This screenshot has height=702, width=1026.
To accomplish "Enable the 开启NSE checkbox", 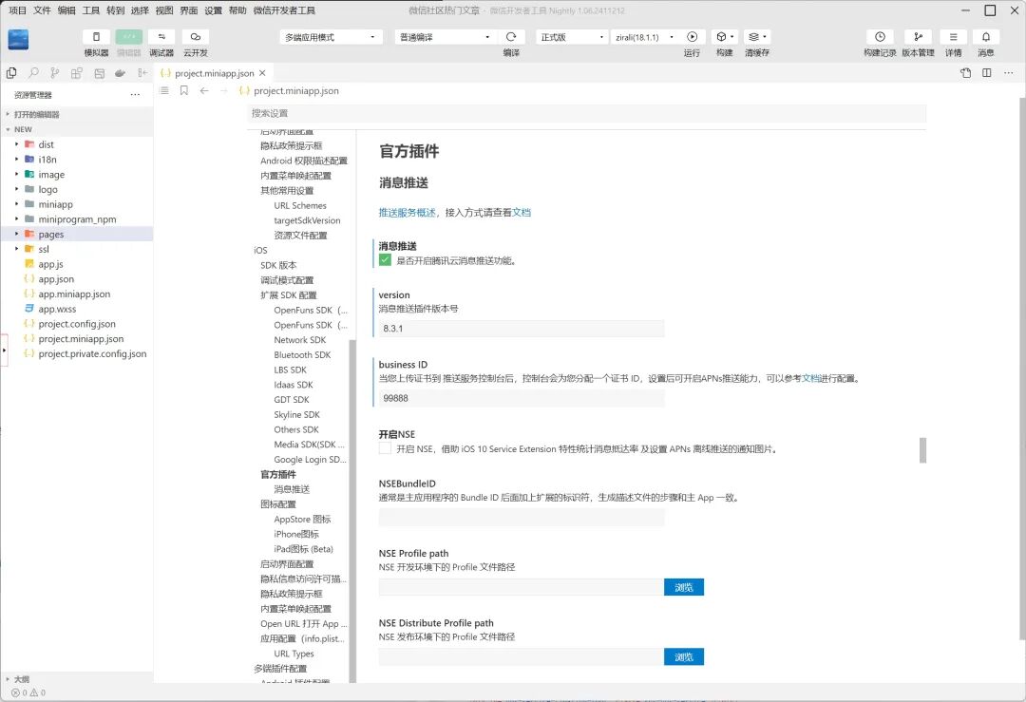I will pyautogui.click(x=385, y=448).
